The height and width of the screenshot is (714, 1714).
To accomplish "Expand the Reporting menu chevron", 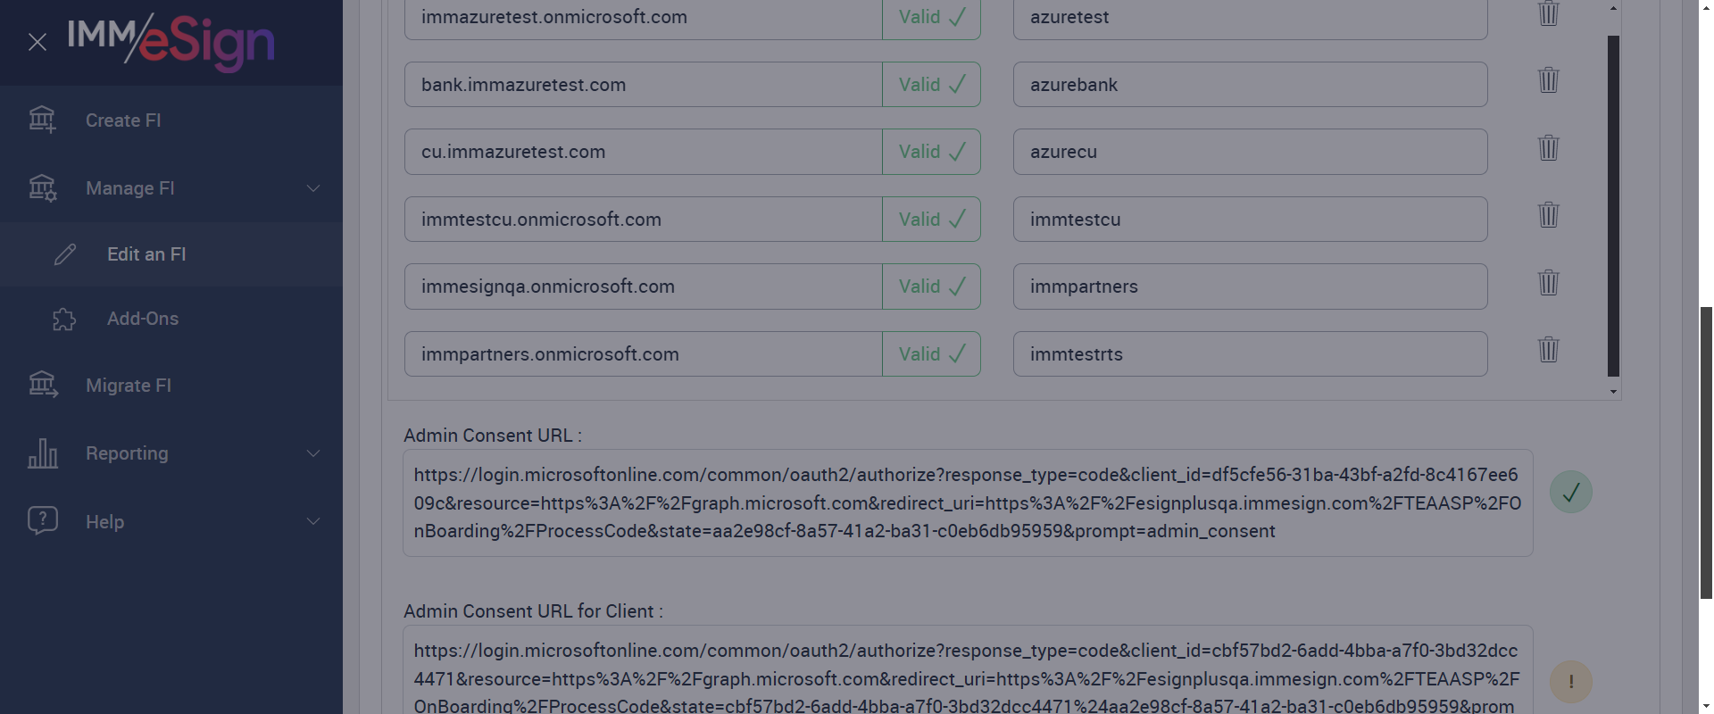I will pos(313,453).
